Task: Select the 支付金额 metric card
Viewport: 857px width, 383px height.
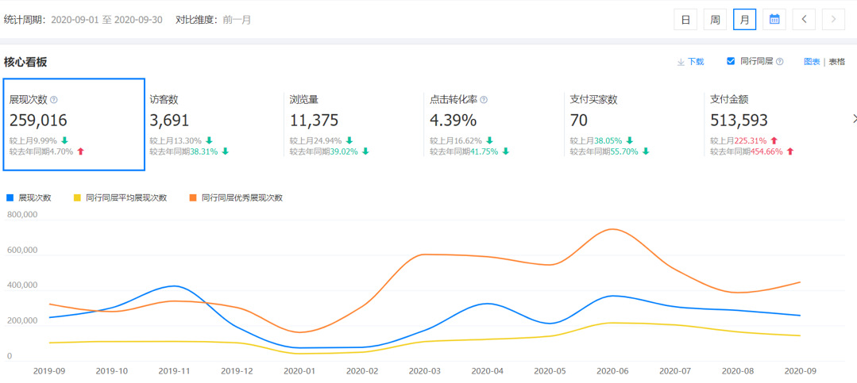Action: [774, 124]
